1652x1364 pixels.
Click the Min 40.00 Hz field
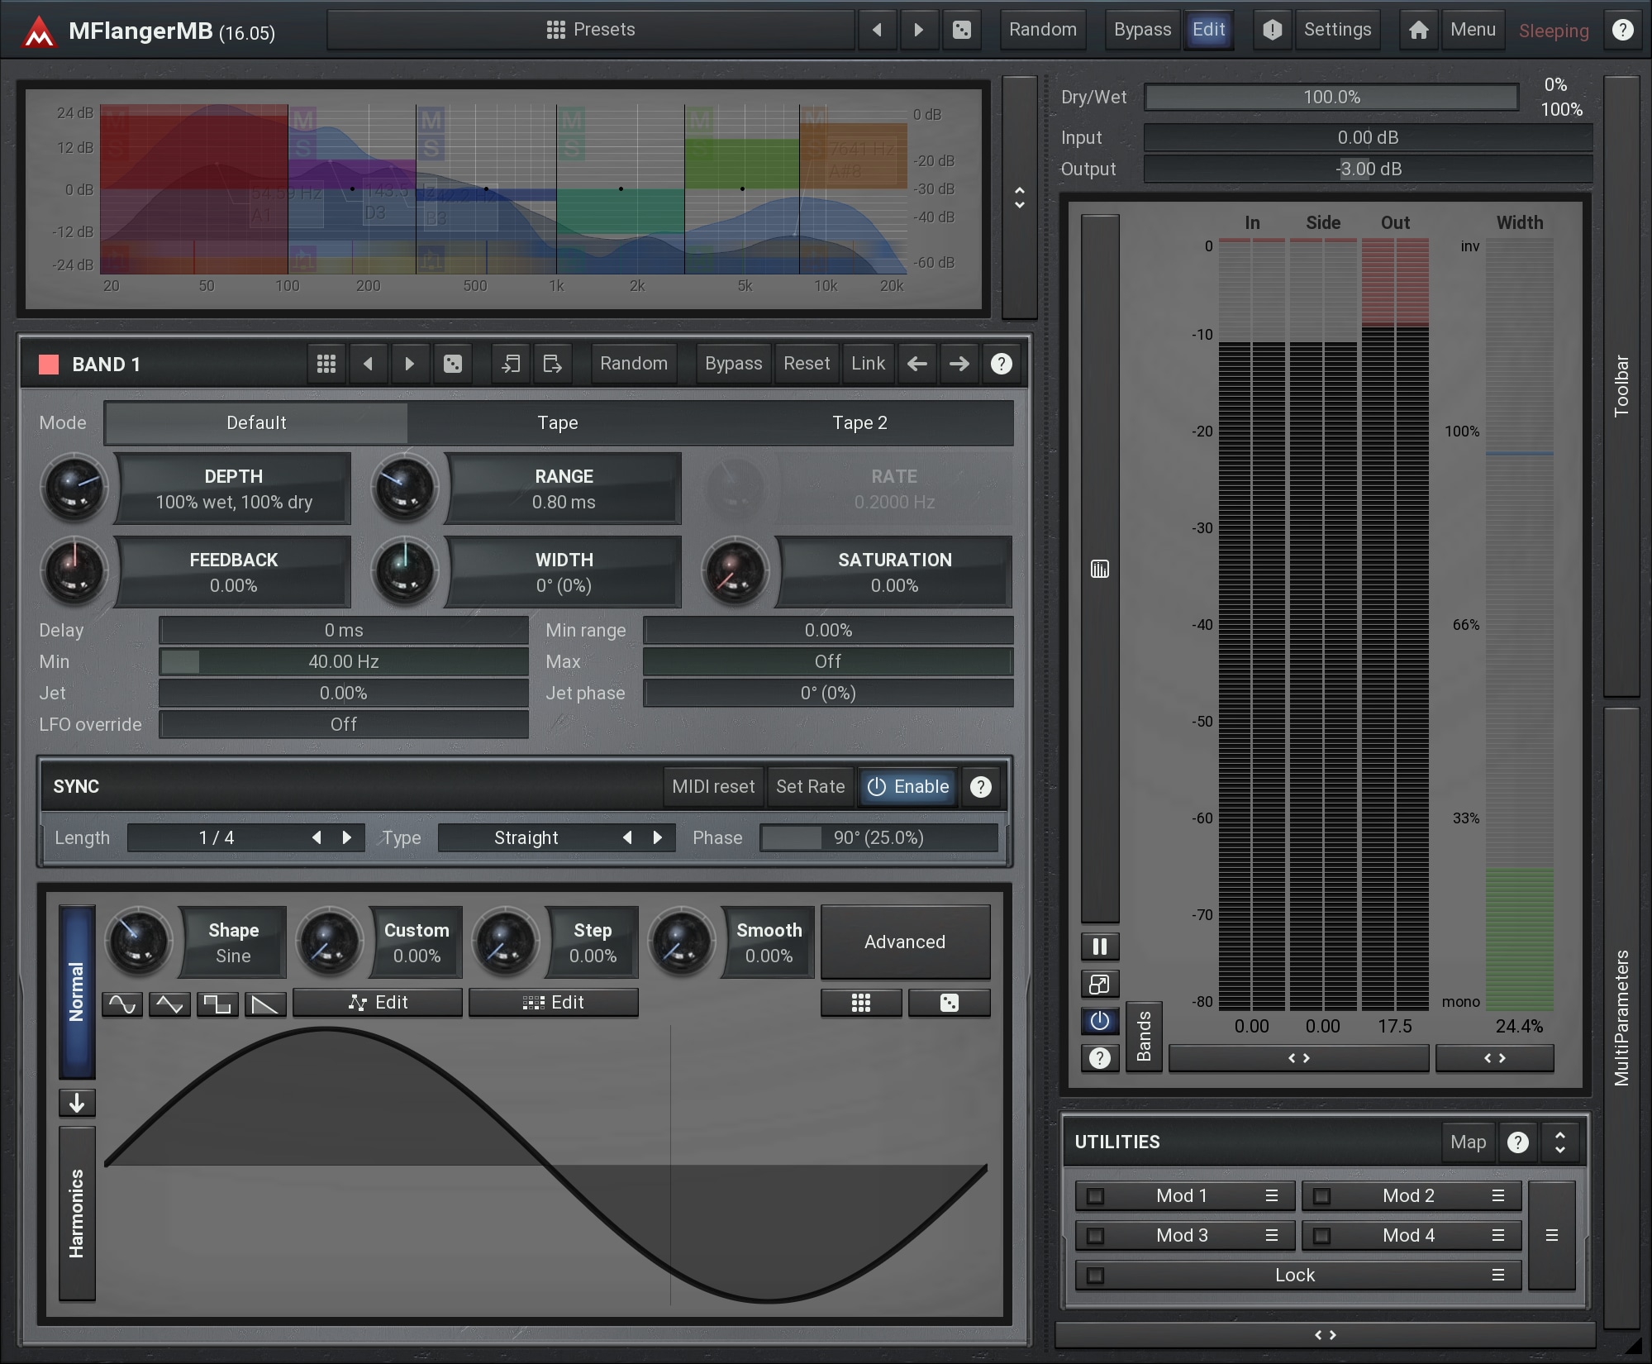[x=344, y=661]
